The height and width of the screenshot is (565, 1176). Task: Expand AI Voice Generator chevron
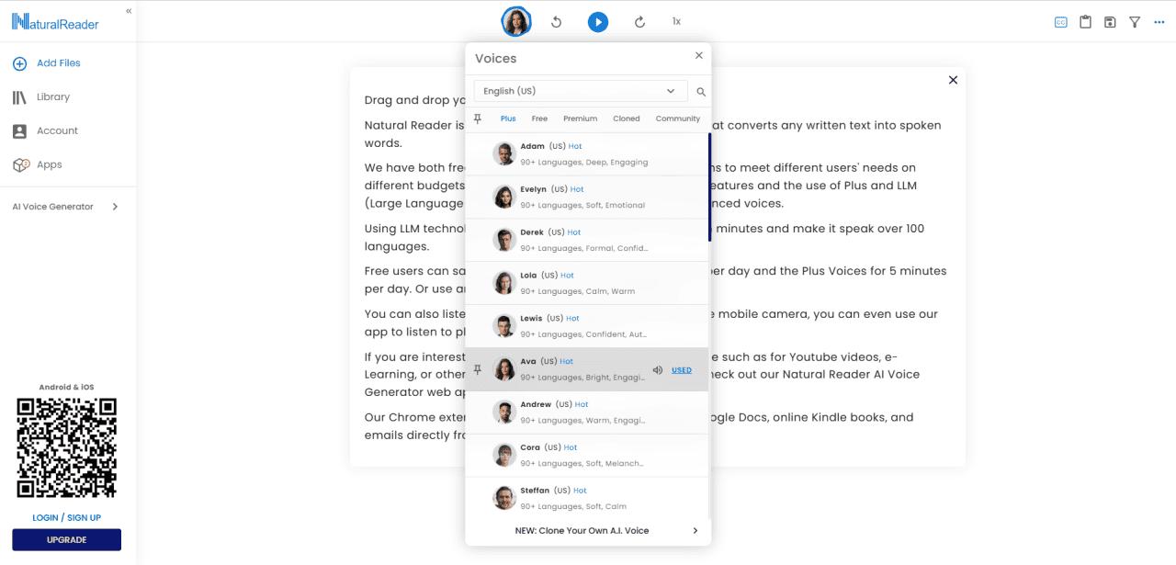(115, 207)
